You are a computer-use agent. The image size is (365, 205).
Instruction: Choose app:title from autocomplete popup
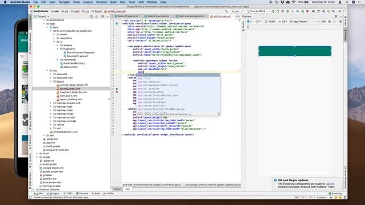coord(178,79)
